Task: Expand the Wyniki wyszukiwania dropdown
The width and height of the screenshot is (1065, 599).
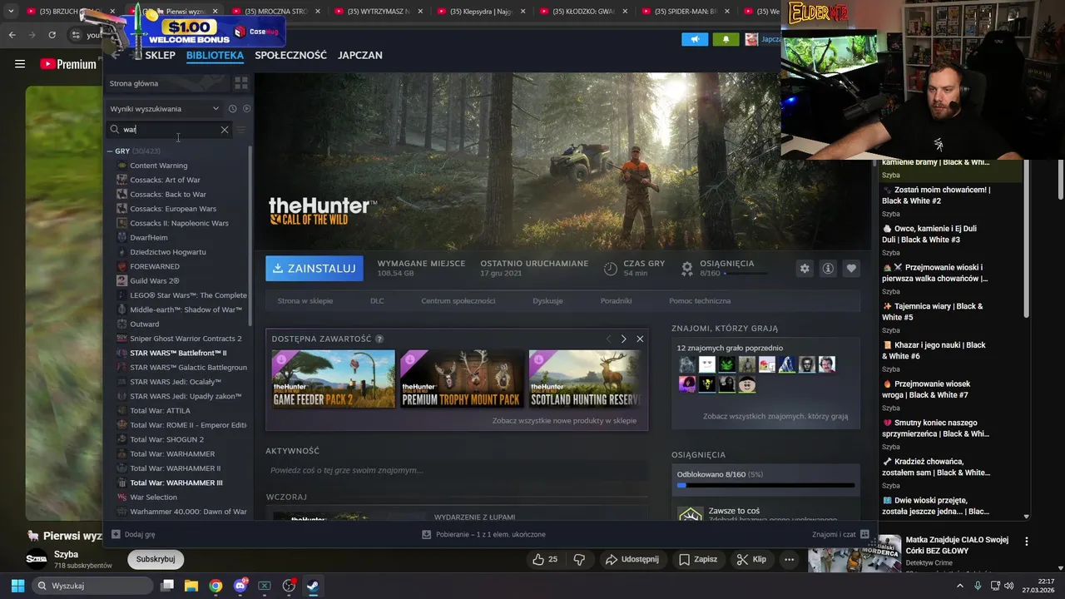Action: coord(165,109)
